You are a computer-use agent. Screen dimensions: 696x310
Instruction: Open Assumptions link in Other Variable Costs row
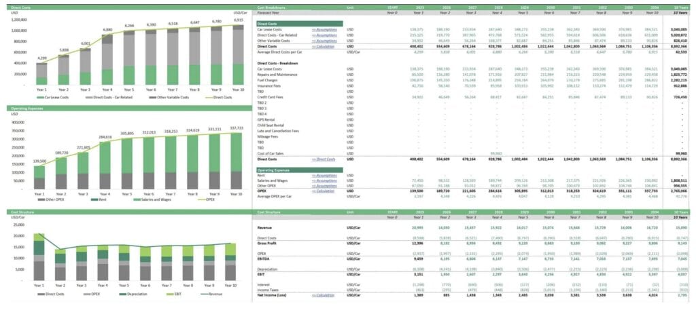point(324,41)
